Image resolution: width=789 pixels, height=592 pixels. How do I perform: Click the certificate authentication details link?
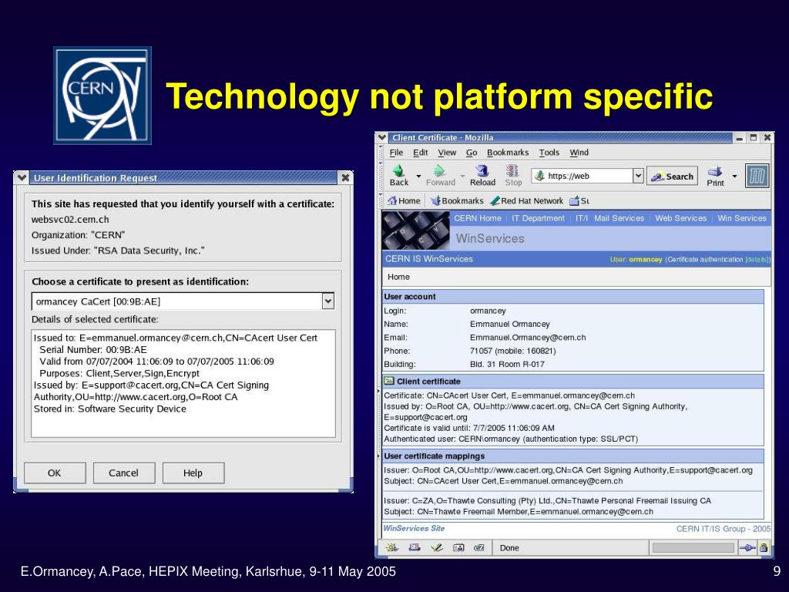[757, 260]
